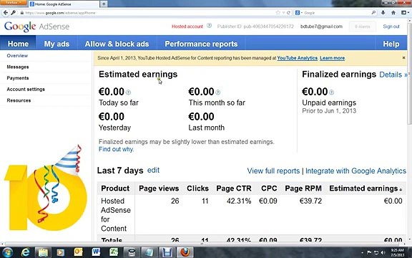
Task: Click the Page CTR column header
Action: pos(234,188)
